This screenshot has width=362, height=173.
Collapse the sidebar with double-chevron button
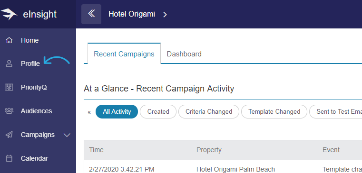click(91, 14)
